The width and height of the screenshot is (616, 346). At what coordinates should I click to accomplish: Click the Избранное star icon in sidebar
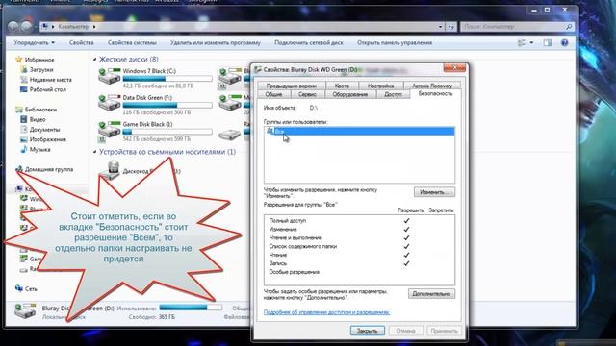point(18,60)
